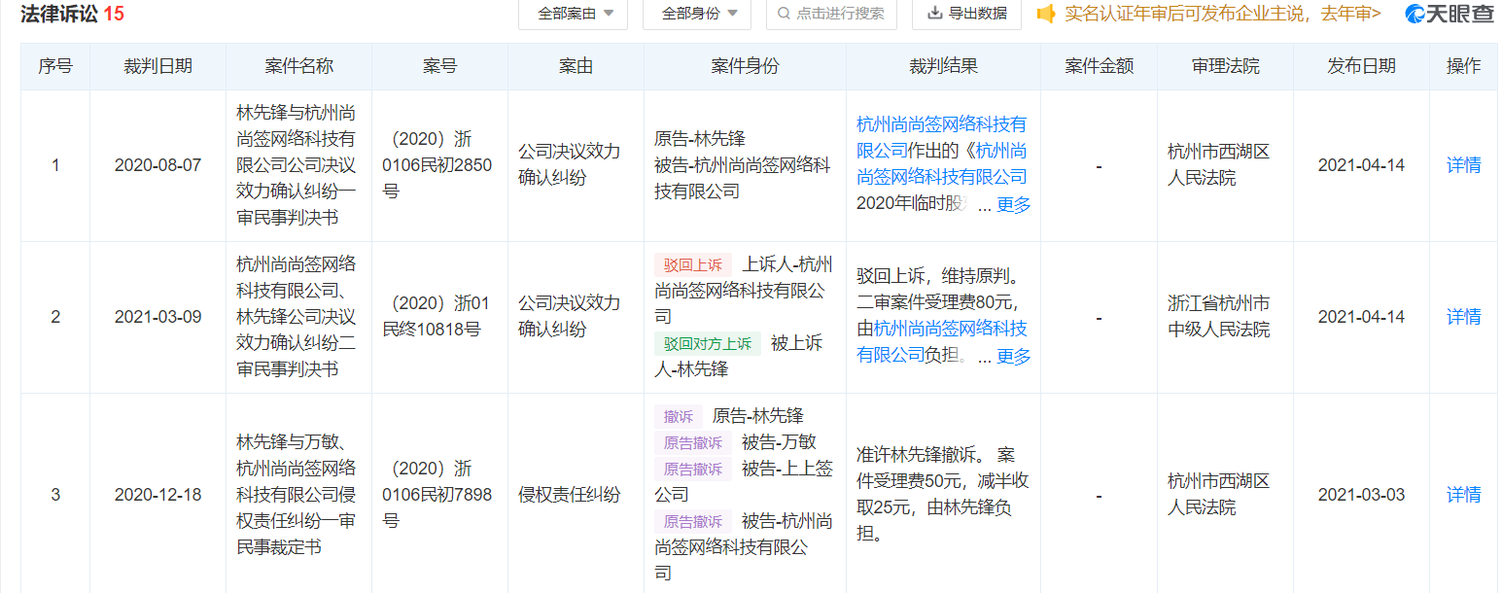
Task: Focus the 点击进行搜索 search field
Action: [x=840, y=14]
